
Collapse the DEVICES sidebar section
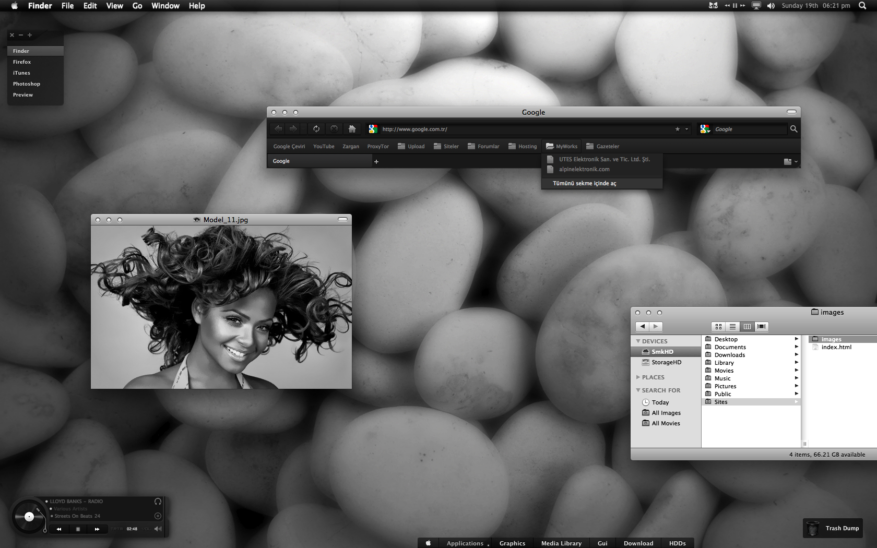638,341
